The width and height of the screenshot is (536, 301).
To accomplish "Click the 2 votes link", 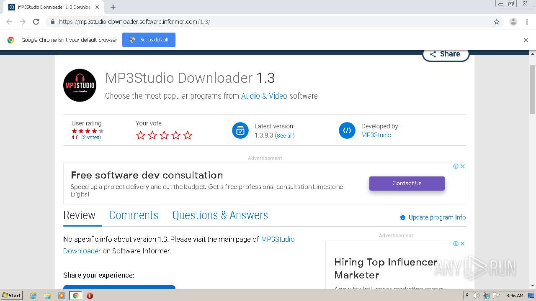I will click(x=91, y=137).
